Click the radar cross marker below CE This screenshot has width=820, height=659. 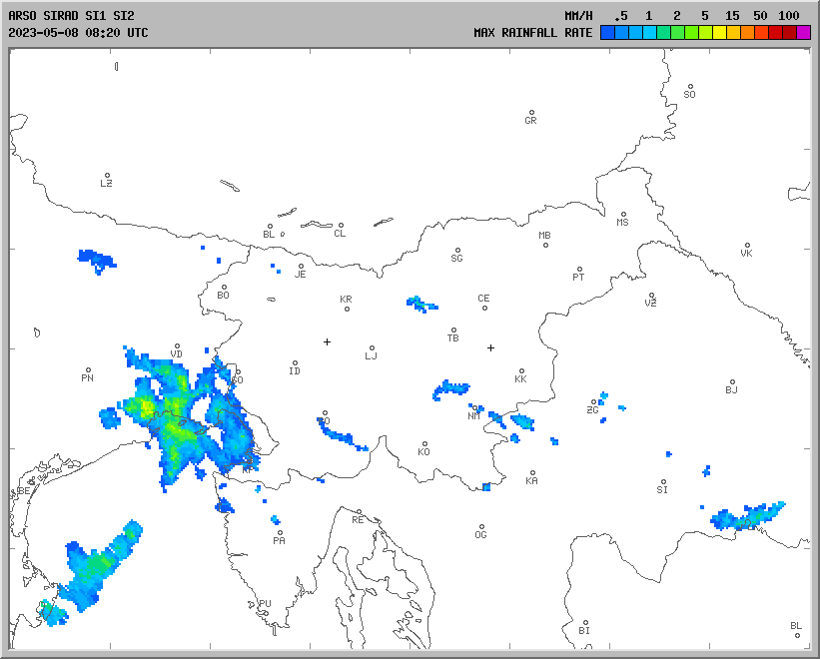(x=490, y=347)
